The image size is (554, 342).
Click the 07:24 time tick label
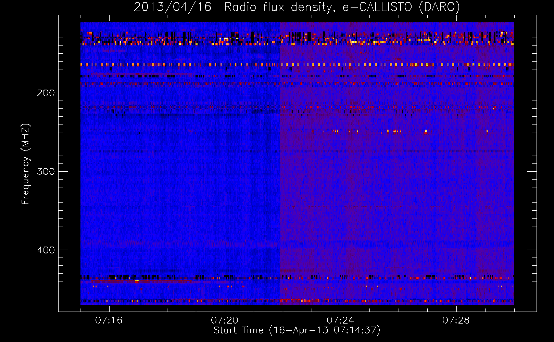tap(340, 320)
